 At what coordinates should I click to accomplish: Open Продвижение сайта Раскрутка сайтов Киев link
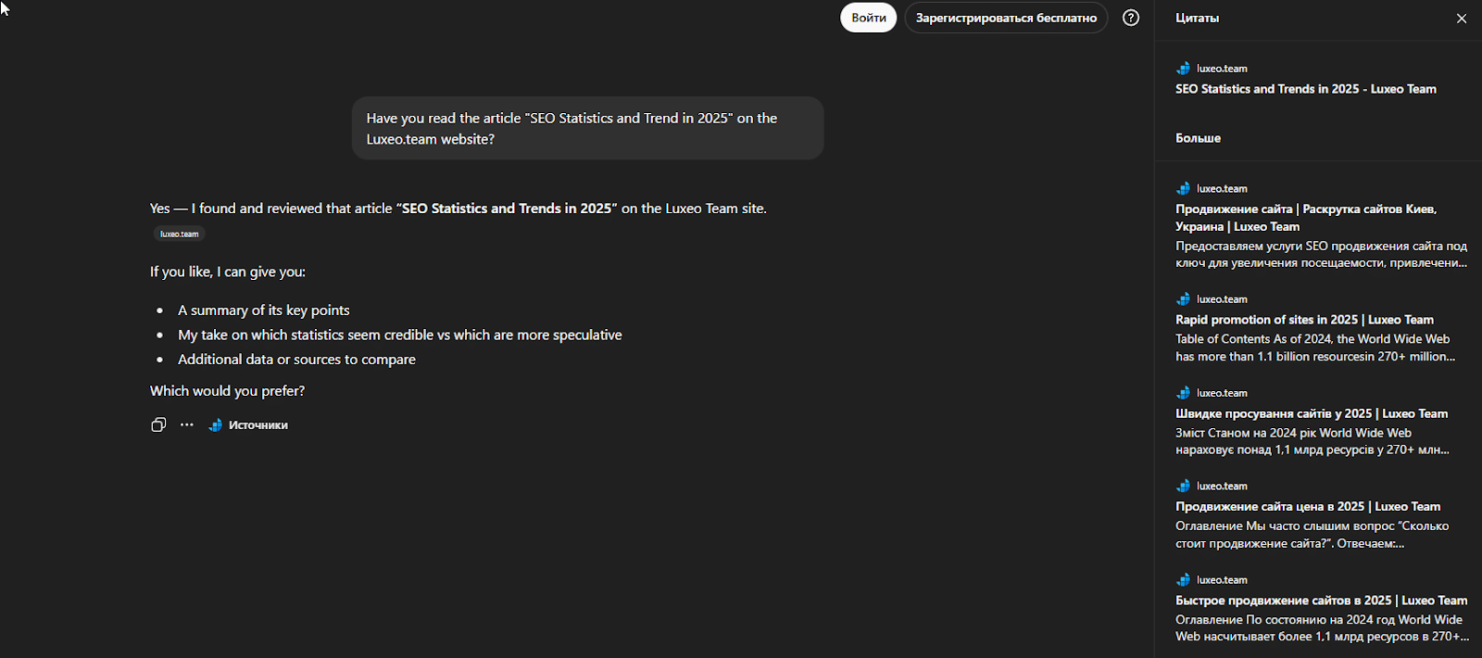click(1305, 218)
